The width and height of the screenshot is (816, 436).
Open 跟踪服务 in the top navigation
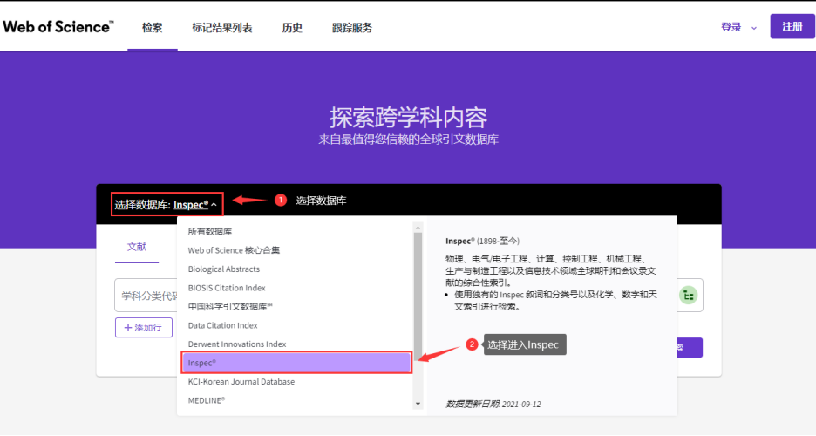[x=352, y=28]
